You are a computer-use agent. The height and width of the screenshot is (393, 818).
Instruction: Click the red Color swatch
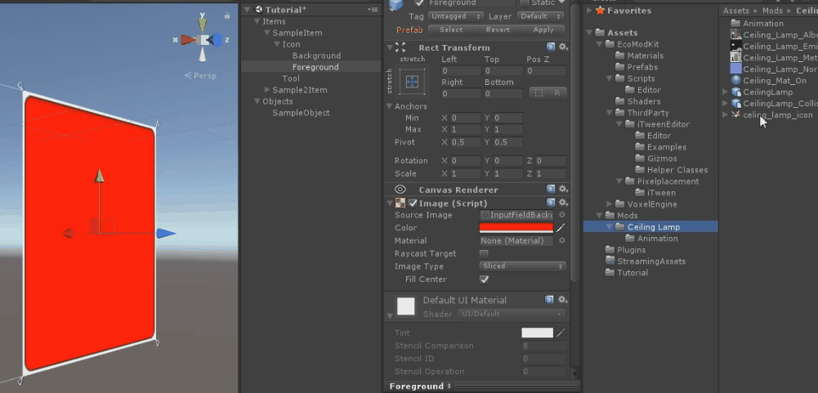(x=516, y=228)
